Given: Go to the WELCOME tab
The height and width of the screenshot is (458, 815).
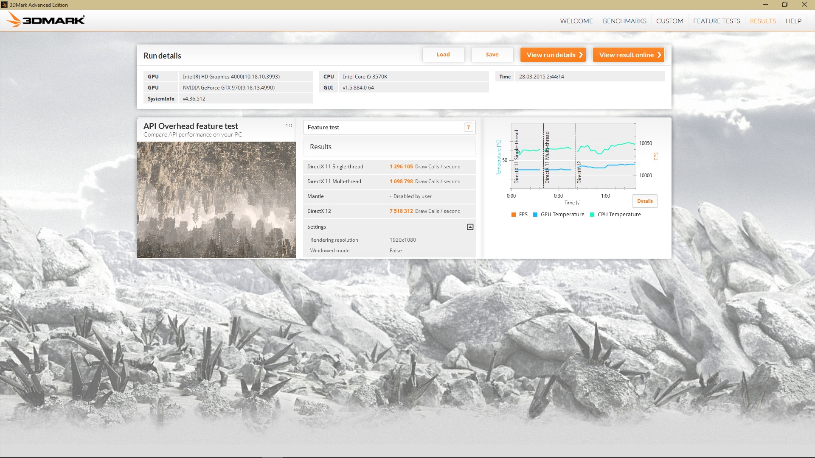Looking at the screenshot, I should 576,21.
